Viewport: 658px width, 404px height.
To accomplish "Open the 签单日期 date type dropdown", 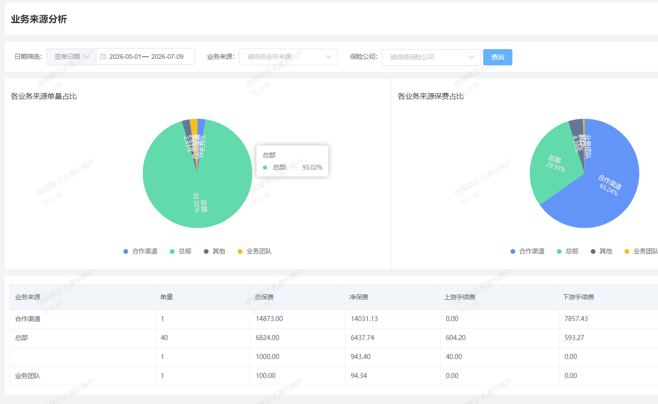I will click(71, 57).
